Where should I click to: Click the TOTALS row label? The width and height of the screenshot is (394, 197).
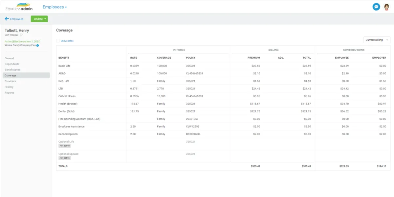[x=63, y=166]
